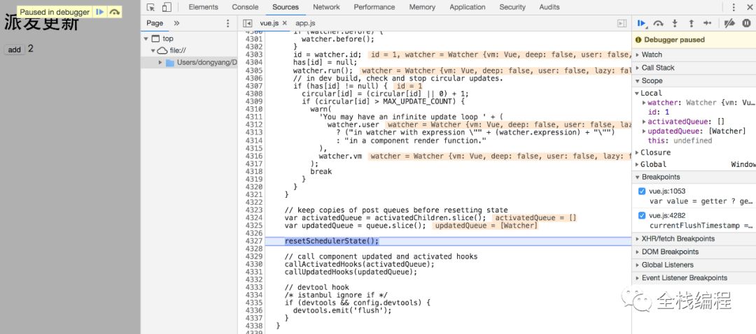Select the 'id: 1' scope entry
The width and height of the screenshot is (756, 334).
[x=658, y=112]
